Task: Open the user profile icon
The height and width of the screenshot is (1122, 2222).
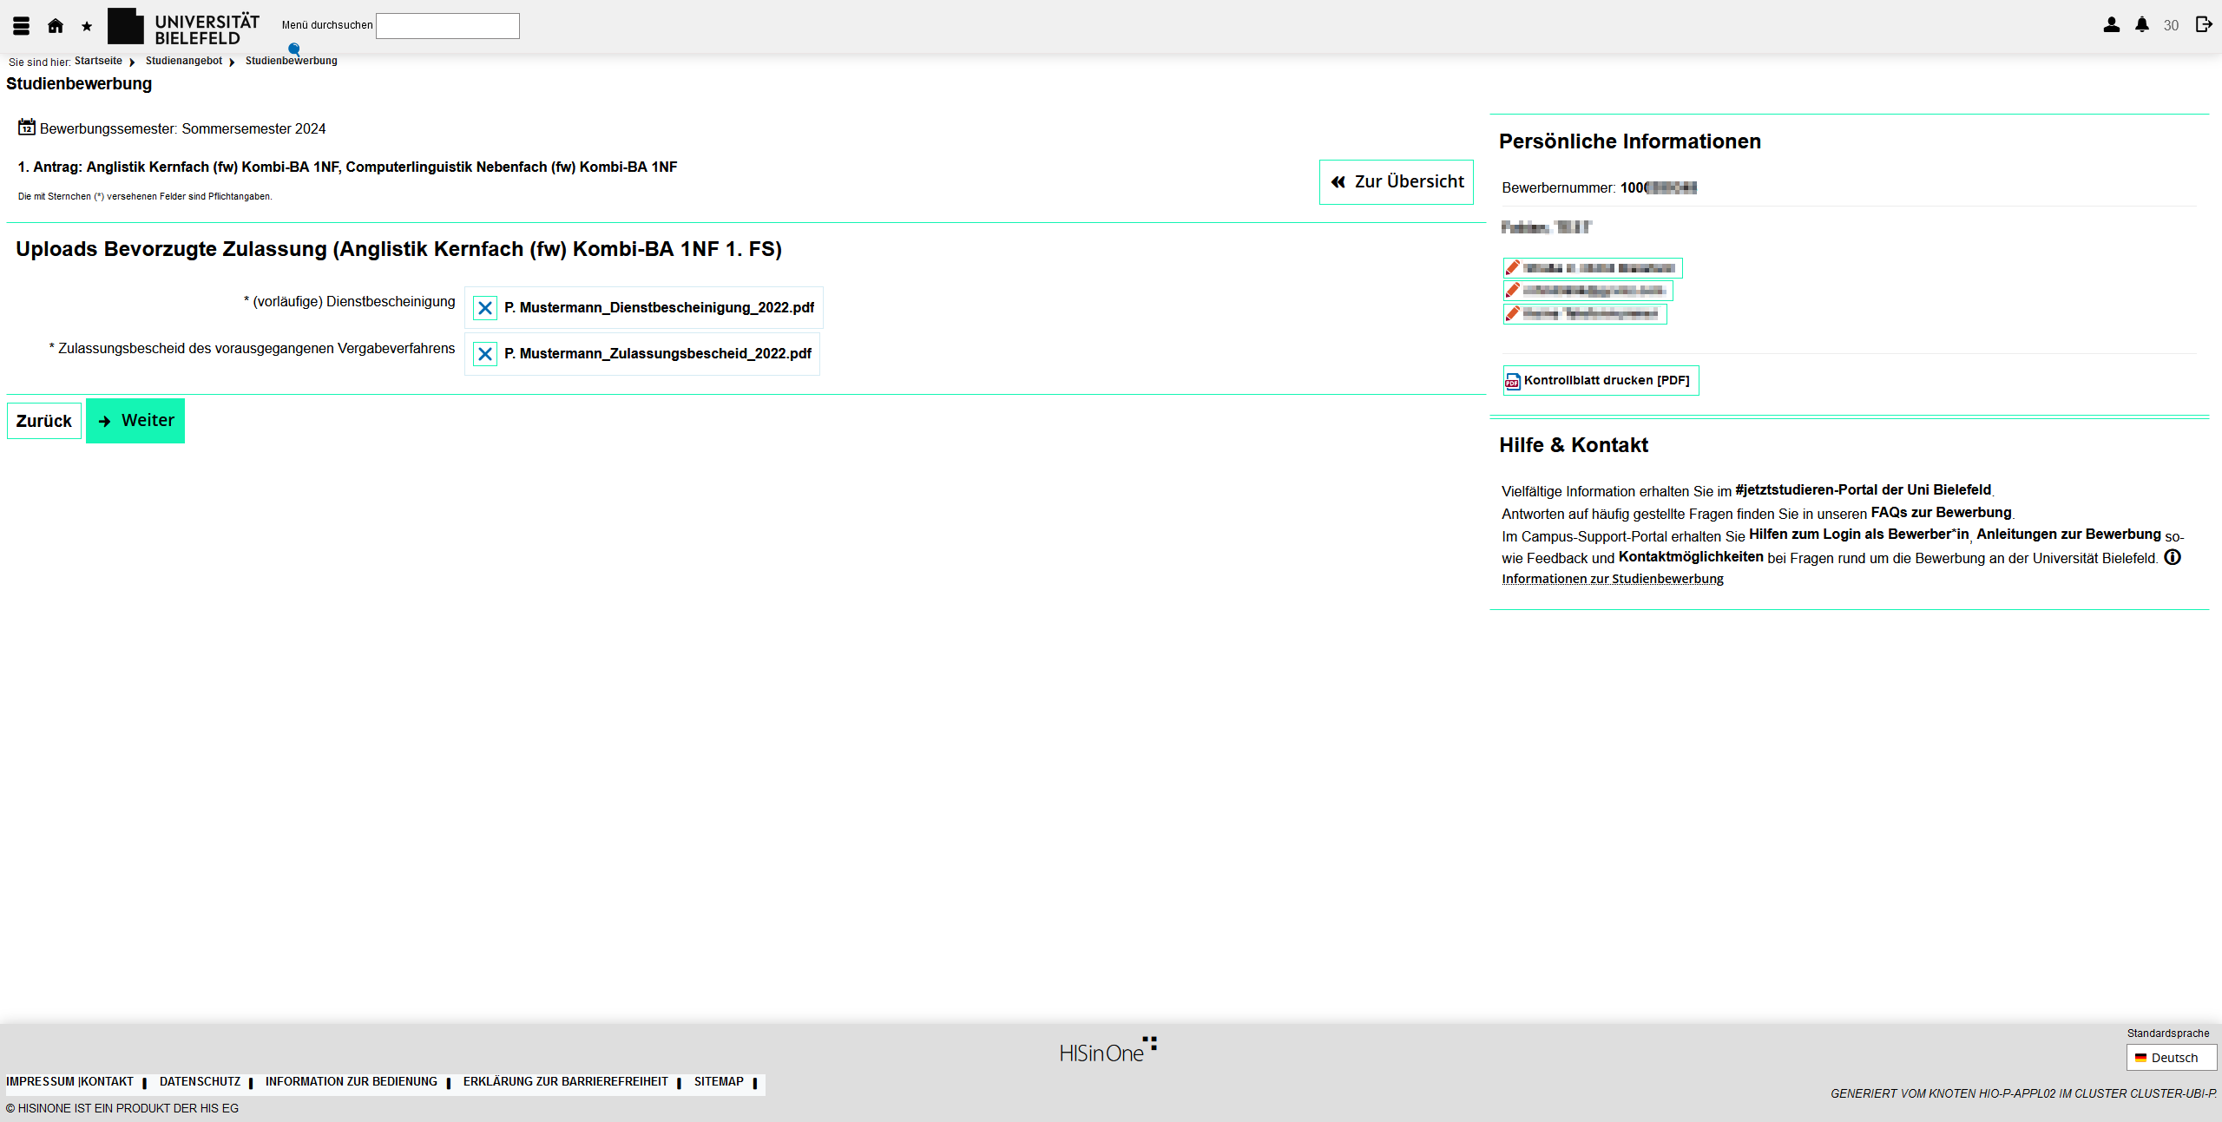Action: coord(2112,25)
